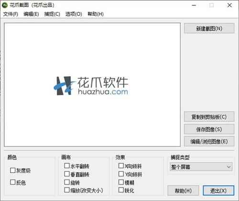Click the 退出(X) button
This screenshot has height=201, width=239.
point(218,190)
